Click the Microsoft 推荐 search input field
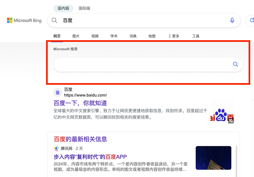 (142, 65)
